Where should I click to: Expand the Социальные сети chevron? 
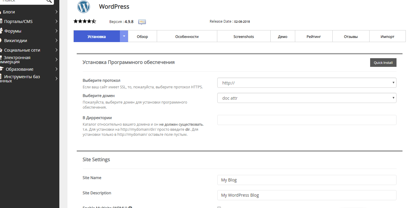[56, 50]
